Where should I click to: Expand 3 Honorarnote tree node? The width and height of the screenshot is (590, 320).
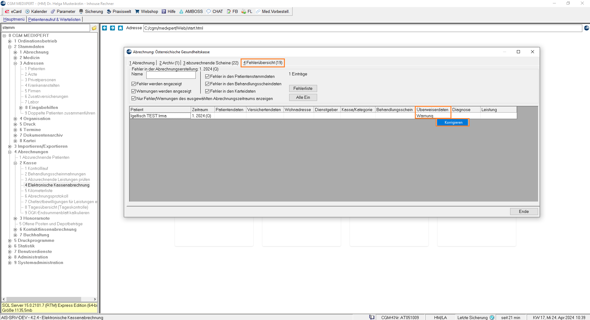point(15,218)
